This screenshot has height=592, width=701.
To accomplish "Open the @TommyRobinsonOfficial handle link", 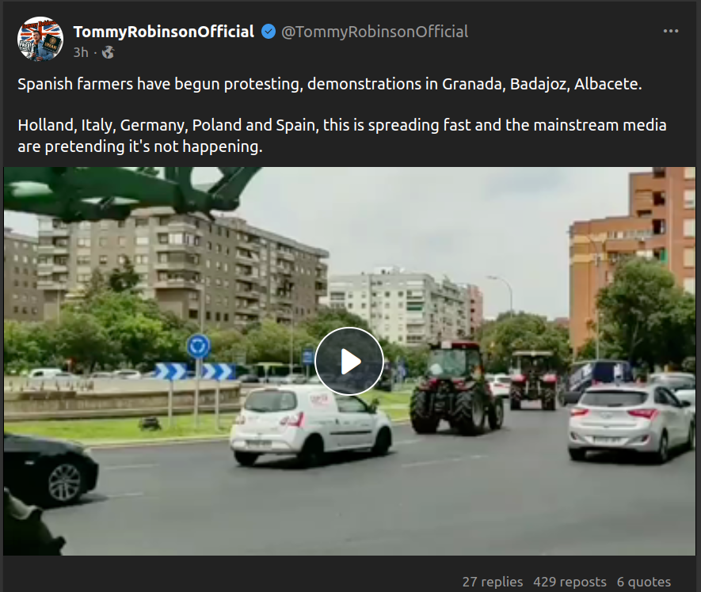I will 375,32.
